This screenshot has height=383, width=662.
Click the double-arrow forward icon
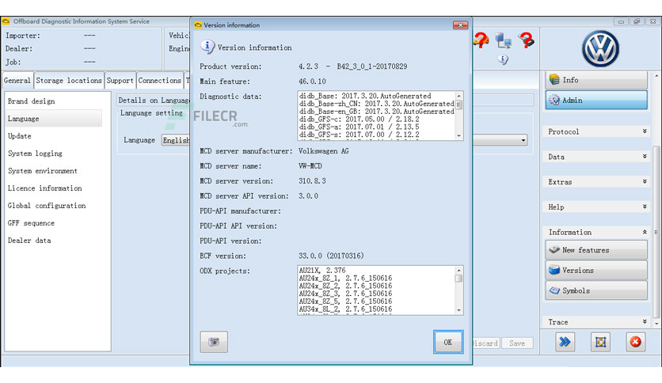pyautogui.click(x=565, y=342)
